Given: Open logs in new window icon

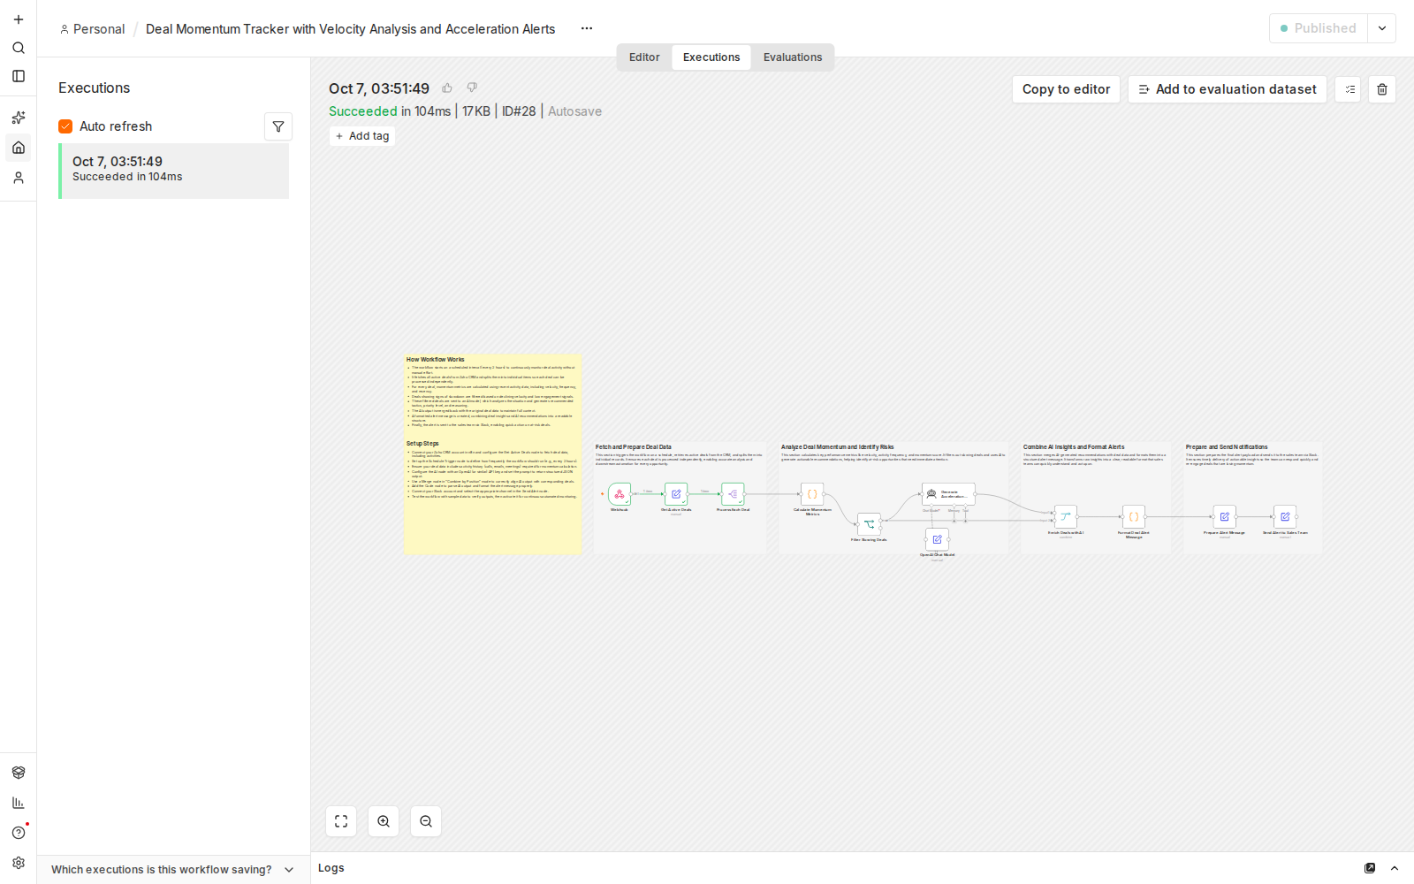Looking at the screenshot, I should click(x=1370, y=868).
